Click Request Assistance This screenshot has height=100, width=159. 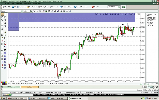coord(80,7)
